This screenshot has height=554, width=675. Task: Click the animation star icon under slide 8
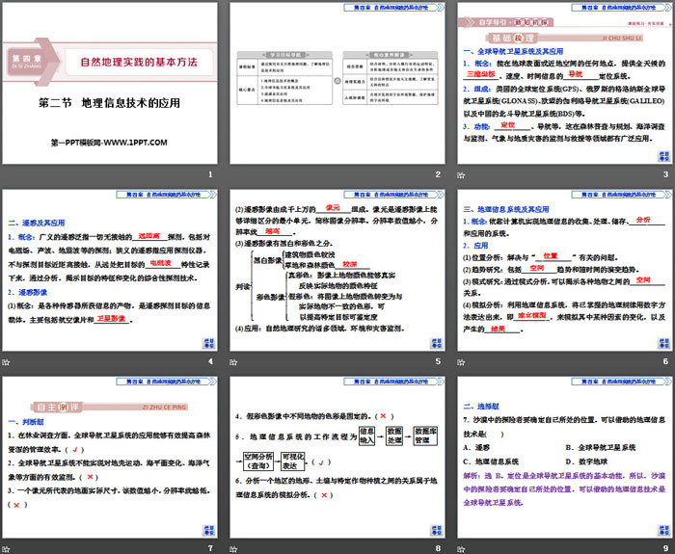(x=231, y=547)
